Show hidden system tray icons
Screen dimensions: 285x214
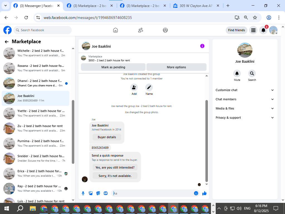point(219,208)
